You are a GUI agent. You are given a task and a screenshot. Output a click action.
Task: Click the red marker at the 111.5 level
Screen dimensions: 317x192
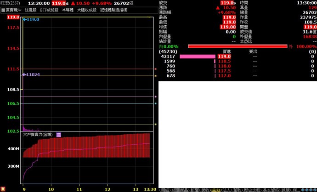pos(155,69)
